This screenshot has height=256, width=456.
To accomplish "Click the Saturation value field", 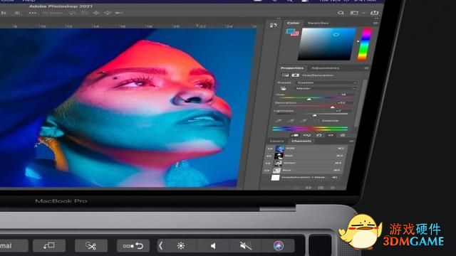I will (x=344, y=102).
